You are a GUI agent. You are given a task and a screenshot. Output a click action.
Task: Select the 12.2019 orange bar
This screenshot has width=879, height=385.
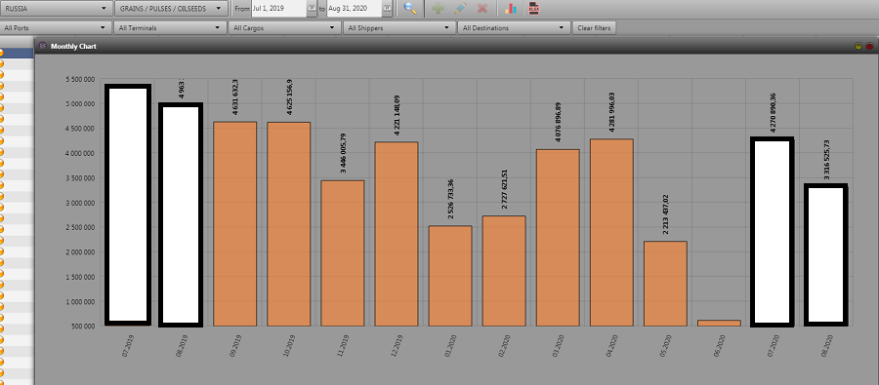(x=397, y=234)
